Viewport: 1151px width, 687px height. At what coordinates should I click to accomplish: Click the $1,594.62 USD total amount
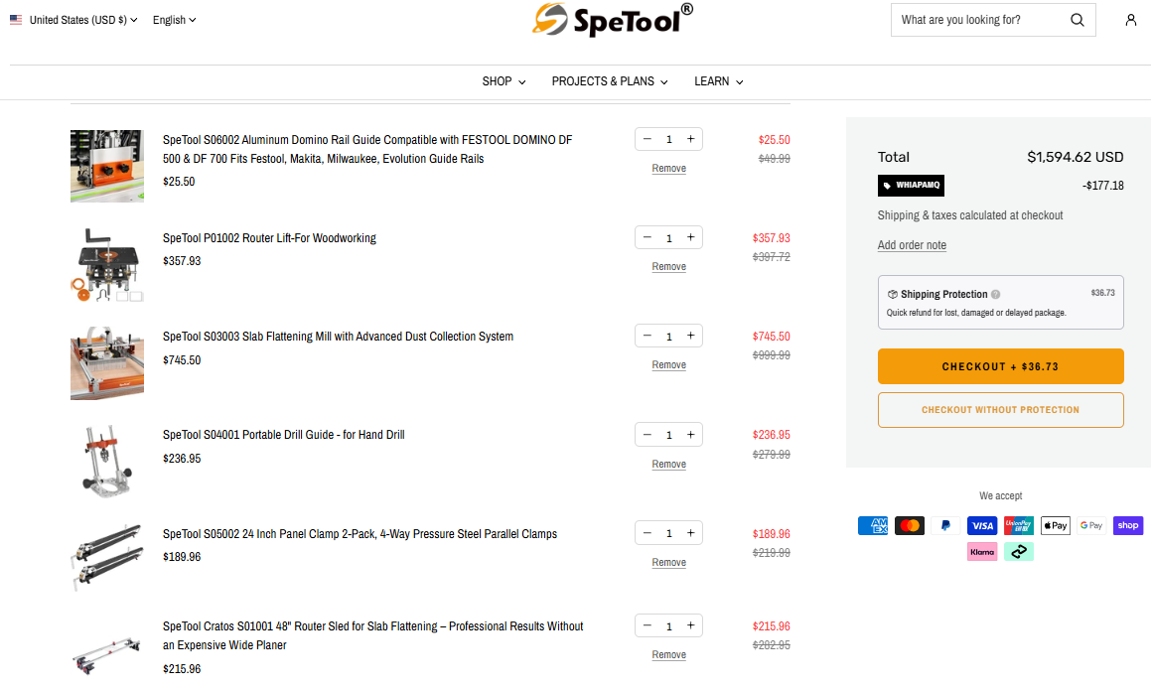(1075, 157)
